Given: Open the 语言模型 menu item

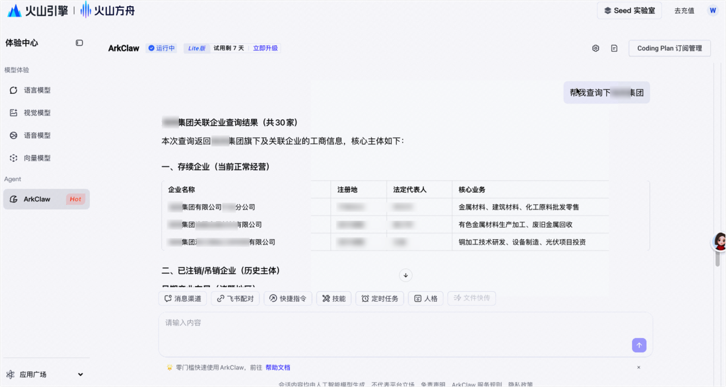Looking at the screenshot, I should pyautogui.click(x=37, y=90).
